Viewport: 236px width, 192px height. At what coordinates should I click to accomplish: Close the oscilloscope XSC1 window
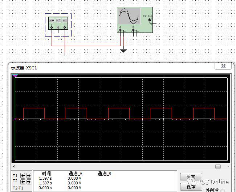(223, 67)
